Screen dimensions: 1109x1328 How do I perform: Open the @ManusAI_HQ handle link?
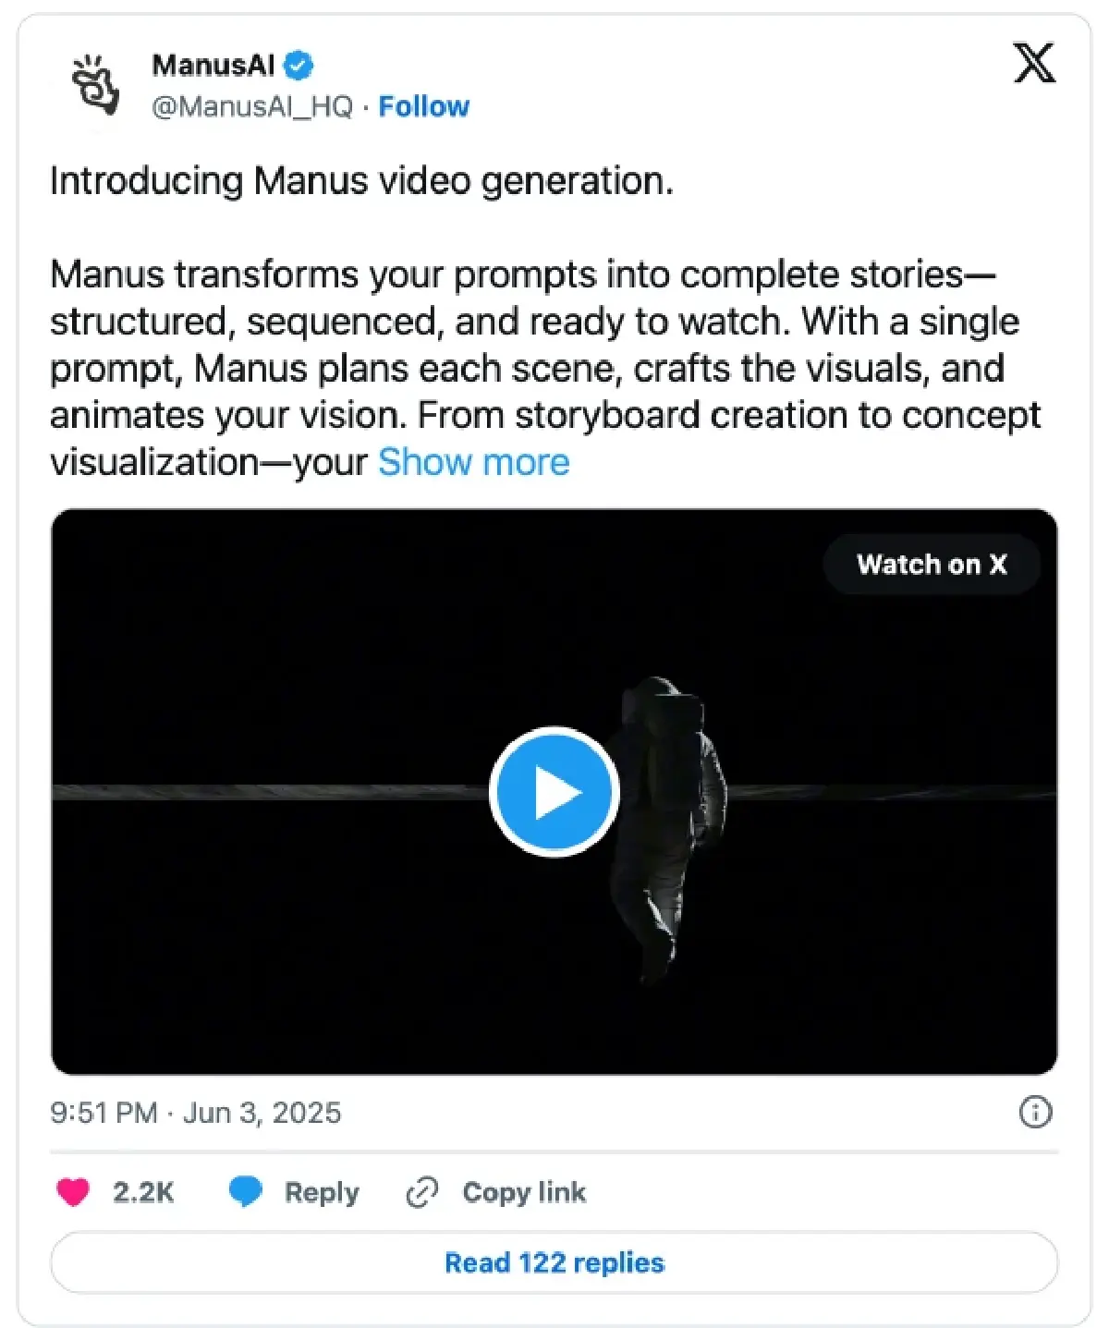251,106
